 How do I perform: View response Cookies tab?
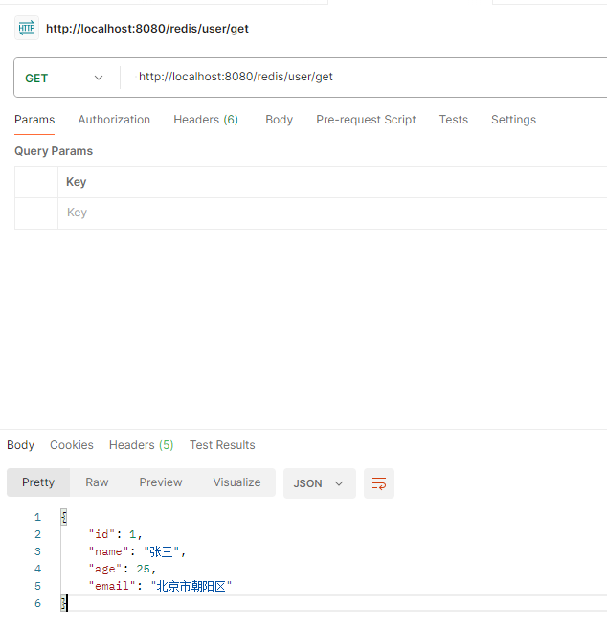coord(72,445)
